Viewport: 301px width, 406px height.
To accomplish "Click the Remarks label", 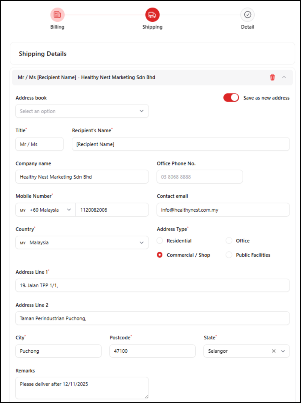I will (x=25, y=370).
